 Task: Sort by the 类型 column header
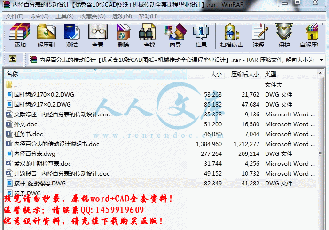click(289, 74)
